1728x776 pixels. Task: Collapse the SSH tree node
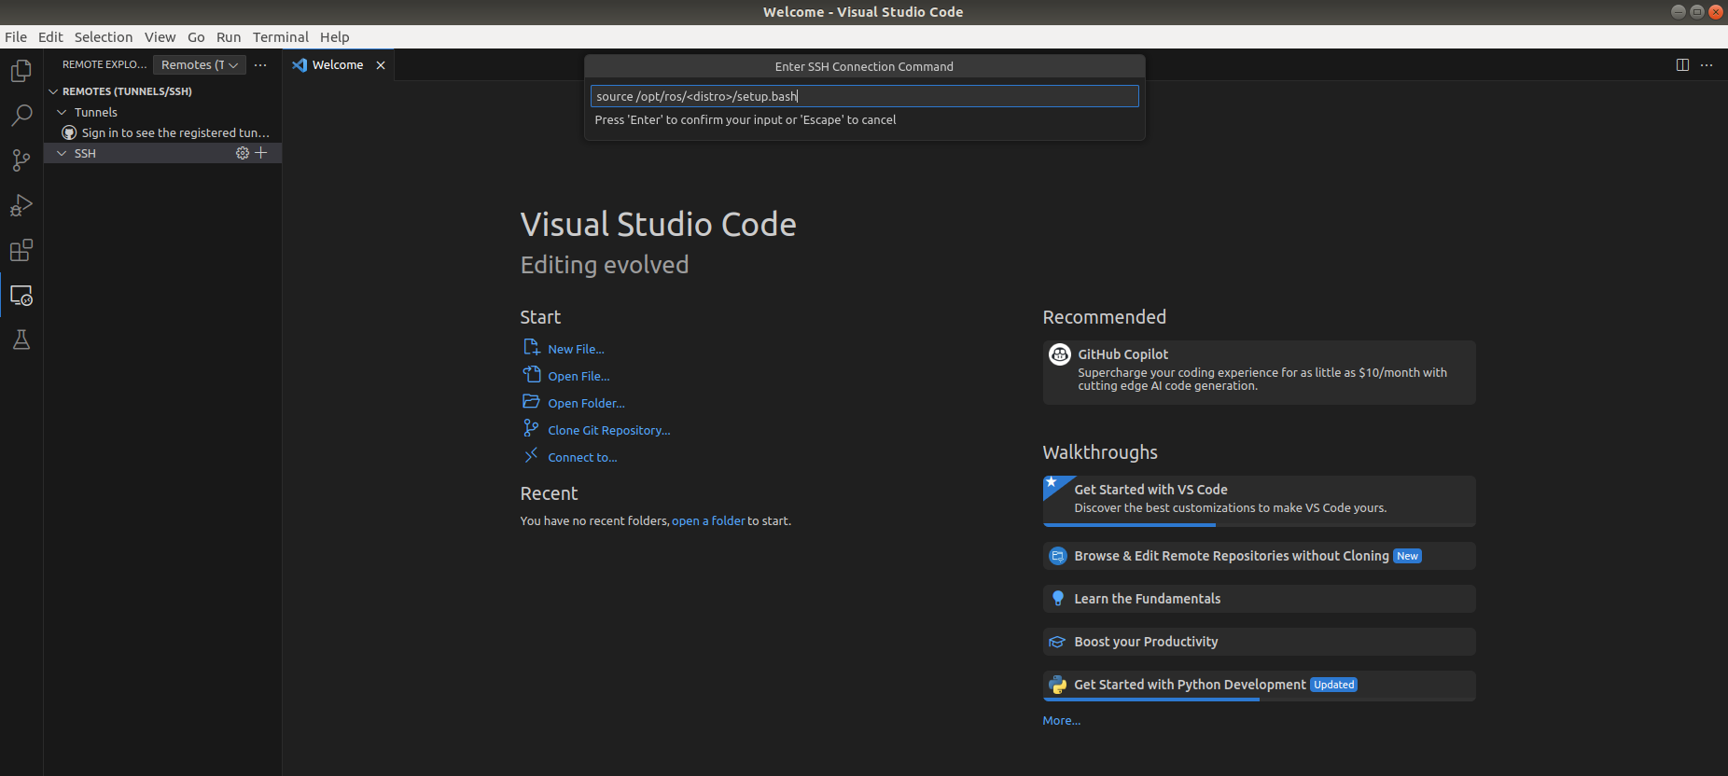point(62,153)
